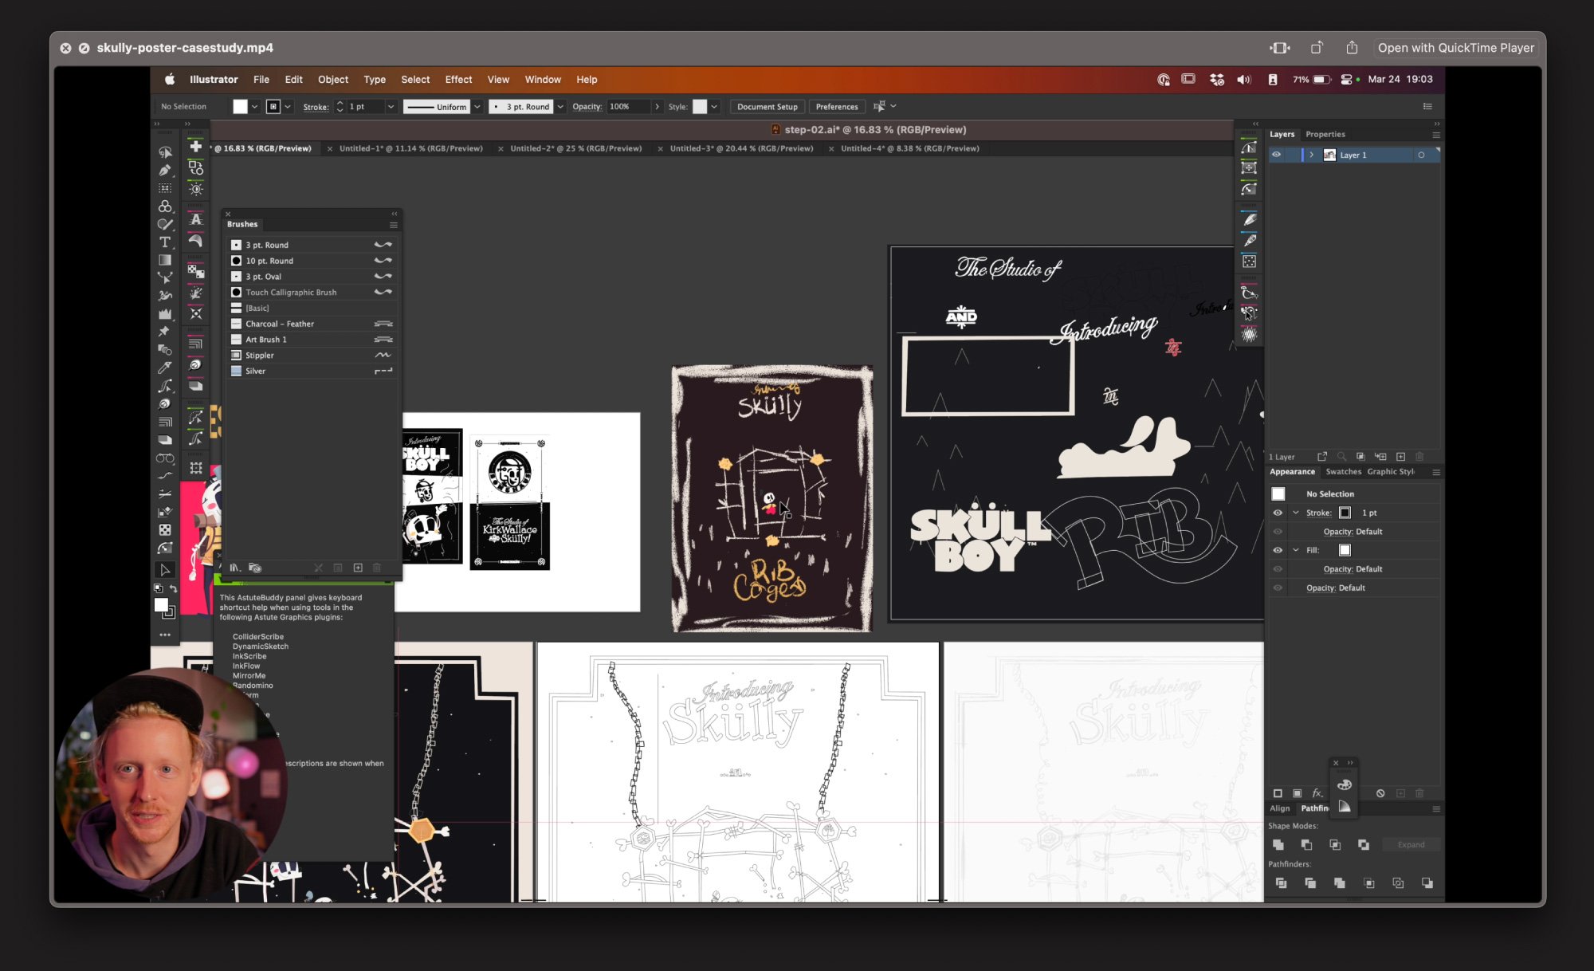Select the Eyedropper tool
The height and width of the screenshot is (971, 1594).
(165, 368)
